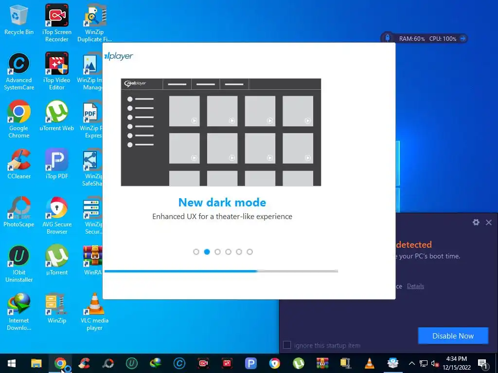This screenshot has width=498, height=373.
Task: Open Internet Download Manager shortcut
Action: (19, 312)
